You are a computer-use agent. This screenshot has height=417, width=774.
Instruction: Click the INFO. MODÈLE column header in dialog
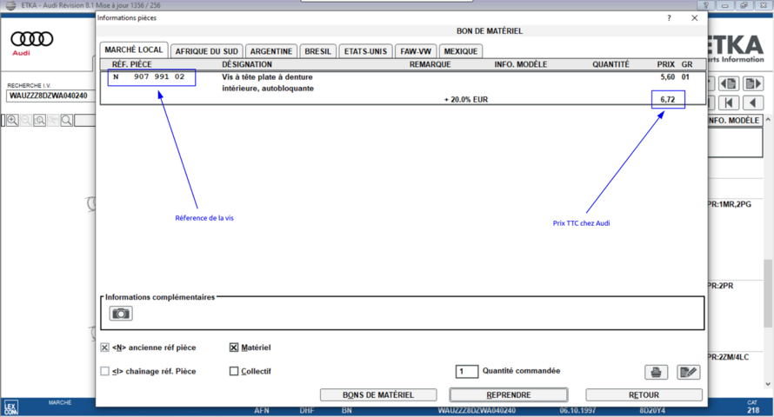click(521, 64)
